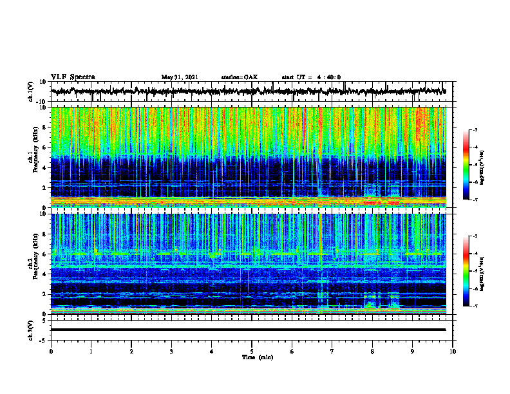This screenshot has height=394, width=510.
Task: Click the "8" kHz tick on ch.1 frequency axis
Action: [45, 127]
